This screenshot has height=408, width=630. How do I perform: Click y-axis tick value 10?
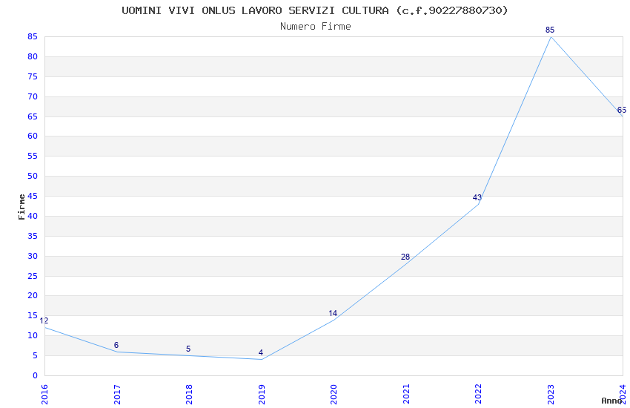point(33,335)
